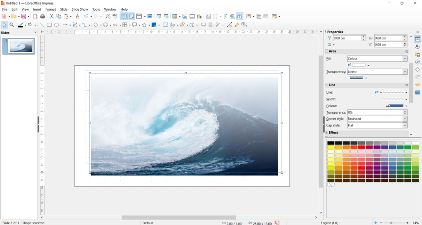Image resolution: width=422 pixels, height=225 pixels.
Task: Select slide 1 thumbnail in Slides panel
Action: click(x=21, y=46)
